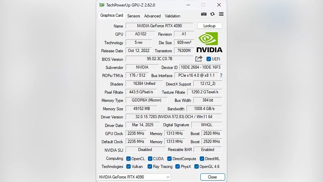Take a screenshot with the camera icon
Viewport: 323px width, 182px height.
pyautogui.click(x=204, y=14)
